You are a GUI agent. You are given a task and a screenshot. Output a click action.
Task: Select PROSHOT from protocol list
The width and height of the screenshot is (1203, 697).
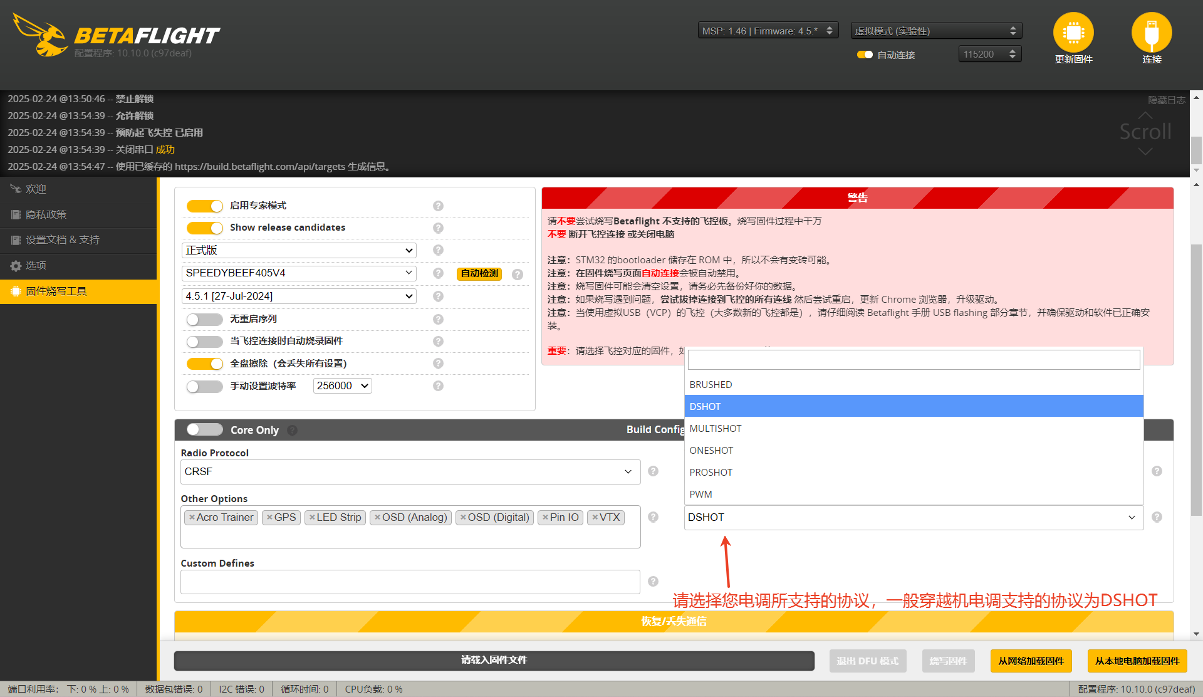[x=914, y=472]
